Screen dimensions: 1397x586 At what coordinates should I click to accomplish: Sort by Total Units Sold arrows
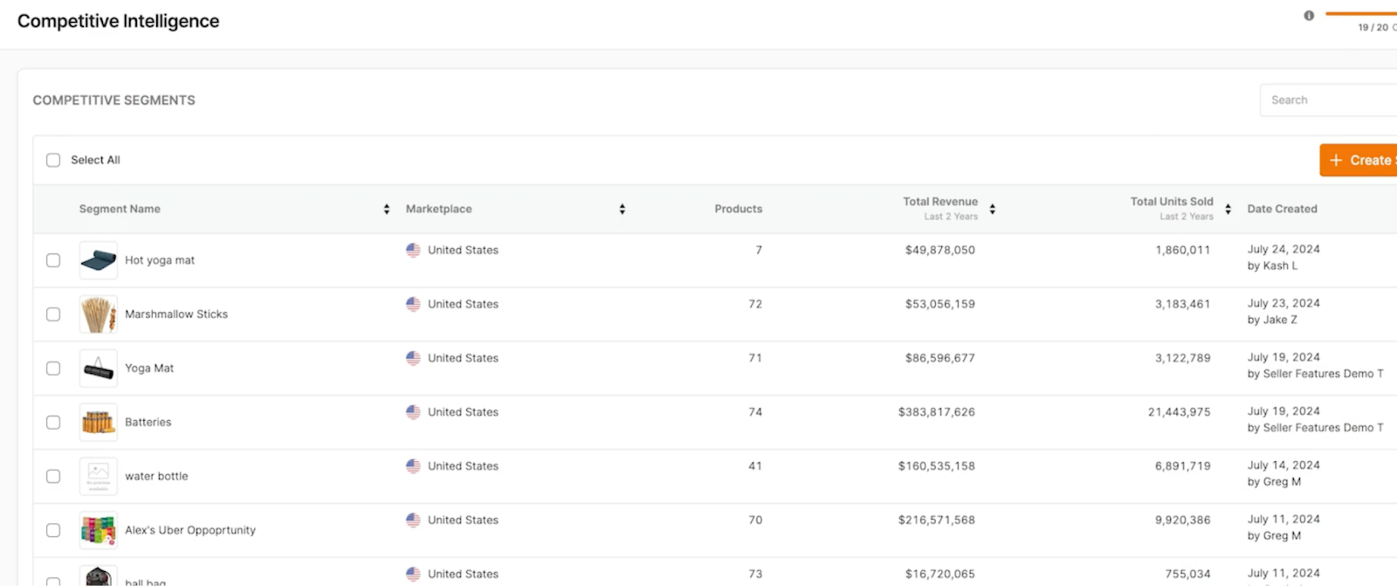pos(1228,210)
